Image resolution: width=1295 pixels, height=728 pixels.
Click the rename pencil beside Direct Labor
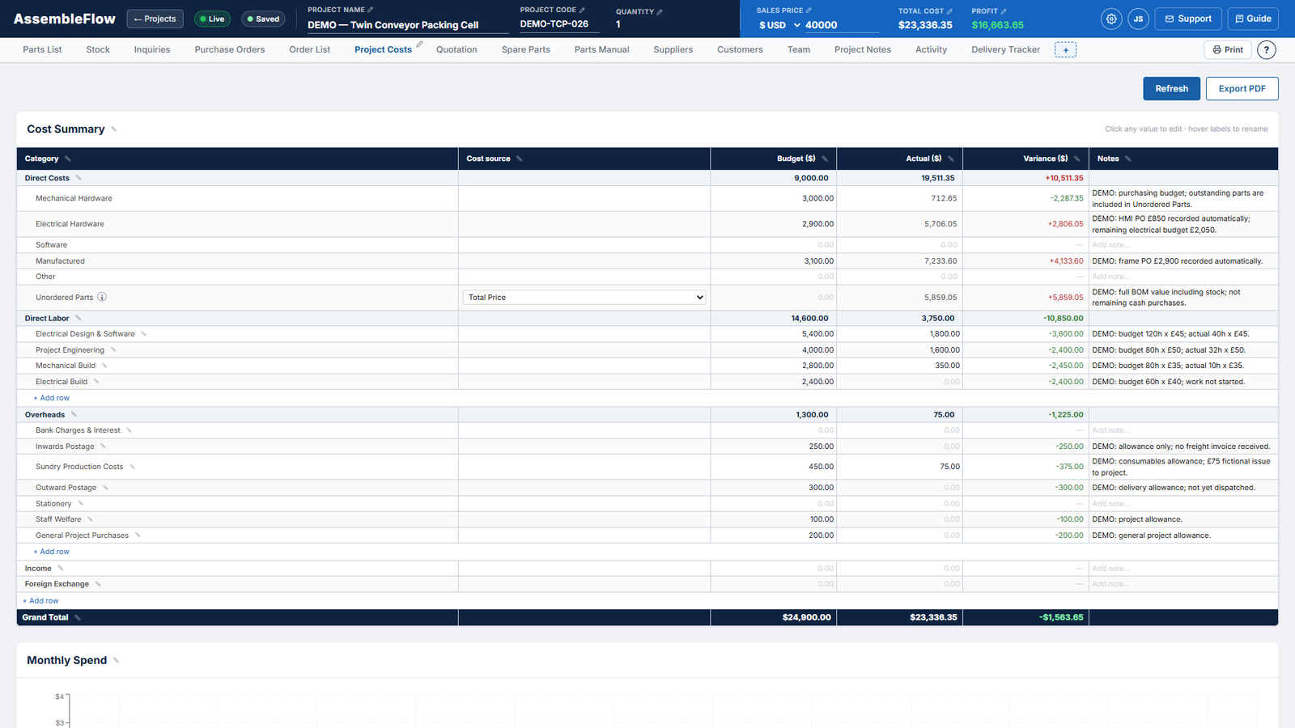click(x=79, y=318)
